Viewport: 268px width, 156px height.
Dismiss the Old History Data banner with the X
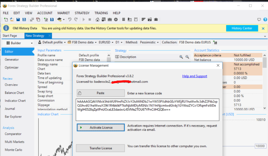pyautogui.click(x=263, y=28)
